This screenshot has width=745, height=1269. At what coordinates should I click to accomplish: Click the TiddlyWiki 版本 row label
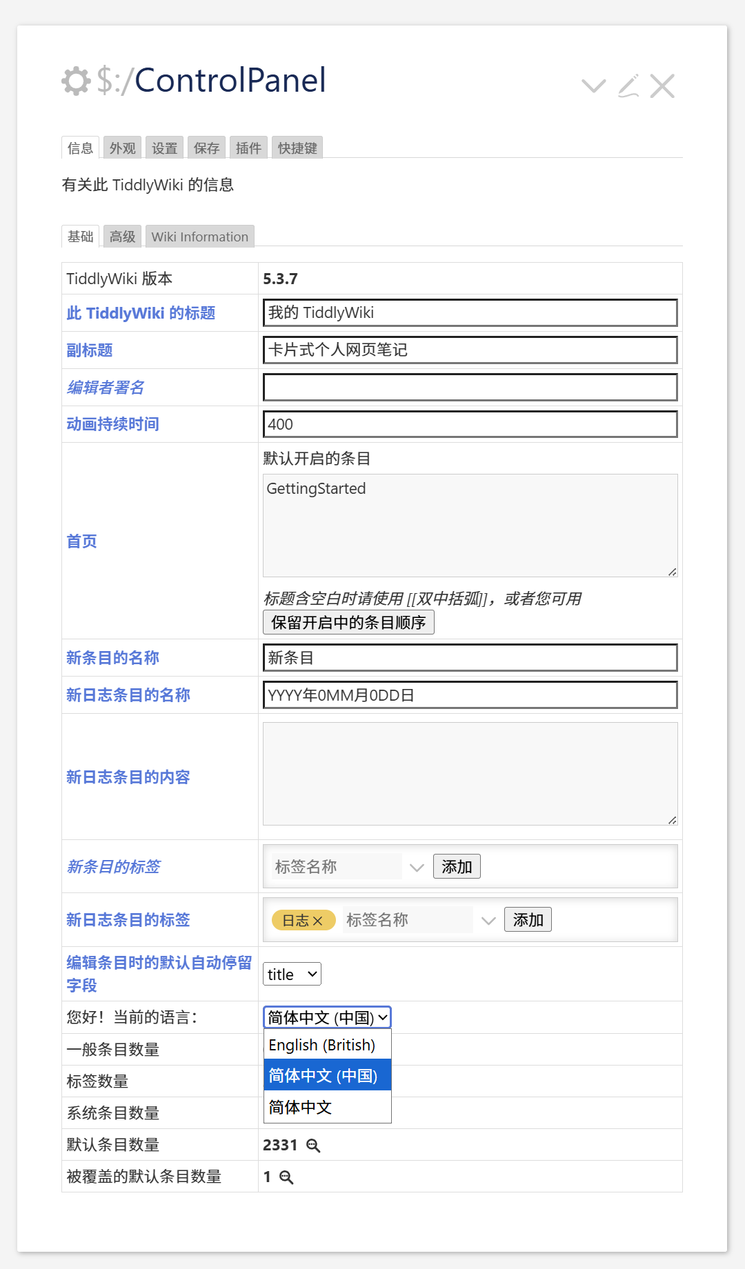coord(119,279)
